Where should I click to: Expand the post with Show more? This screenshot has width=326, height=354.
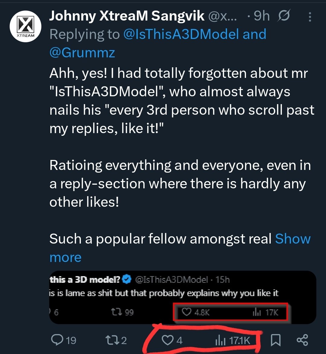[x=180, y=248]
